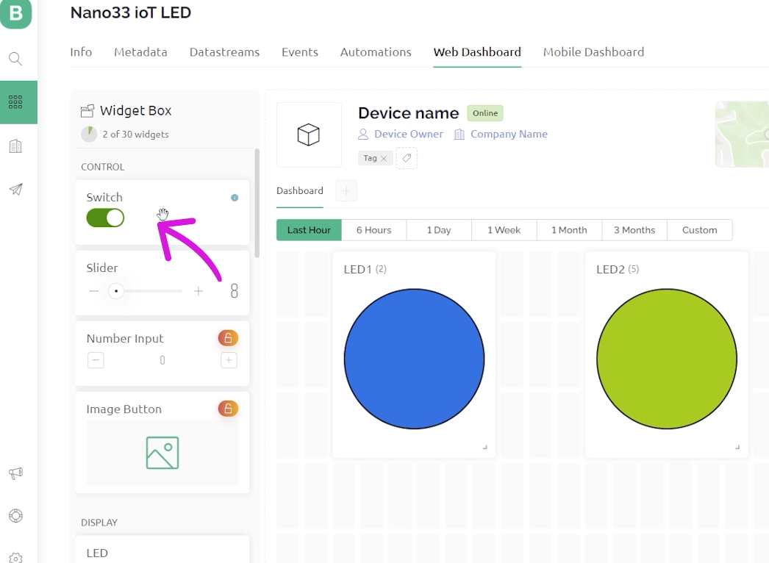Select the templates grid icon in sidebar

15,102
